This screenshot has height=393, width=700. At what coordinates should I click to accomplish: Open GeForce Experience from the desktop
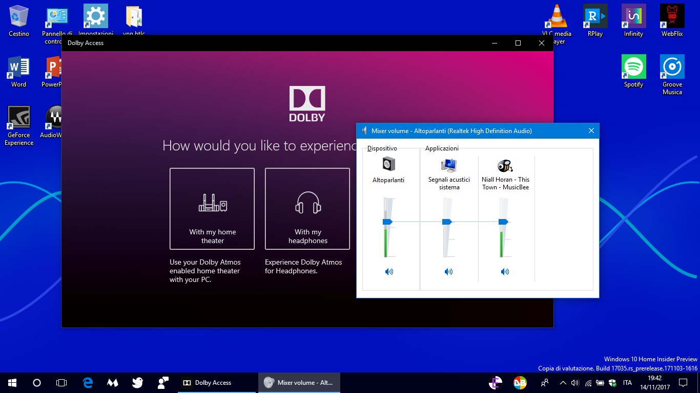click(x=18, y=116)
